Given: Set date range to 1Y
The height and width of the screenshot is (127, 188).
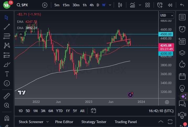Looking at the screenshot, I should (x=68, y=111).
